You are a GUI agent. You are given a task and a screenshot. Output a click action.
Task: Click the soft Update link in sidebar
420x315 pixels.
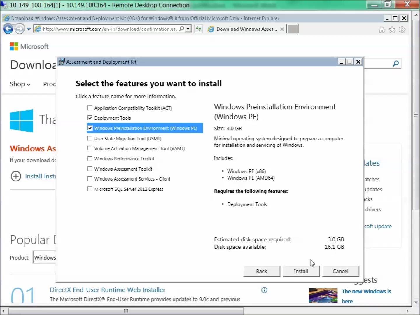pos(378,226)
